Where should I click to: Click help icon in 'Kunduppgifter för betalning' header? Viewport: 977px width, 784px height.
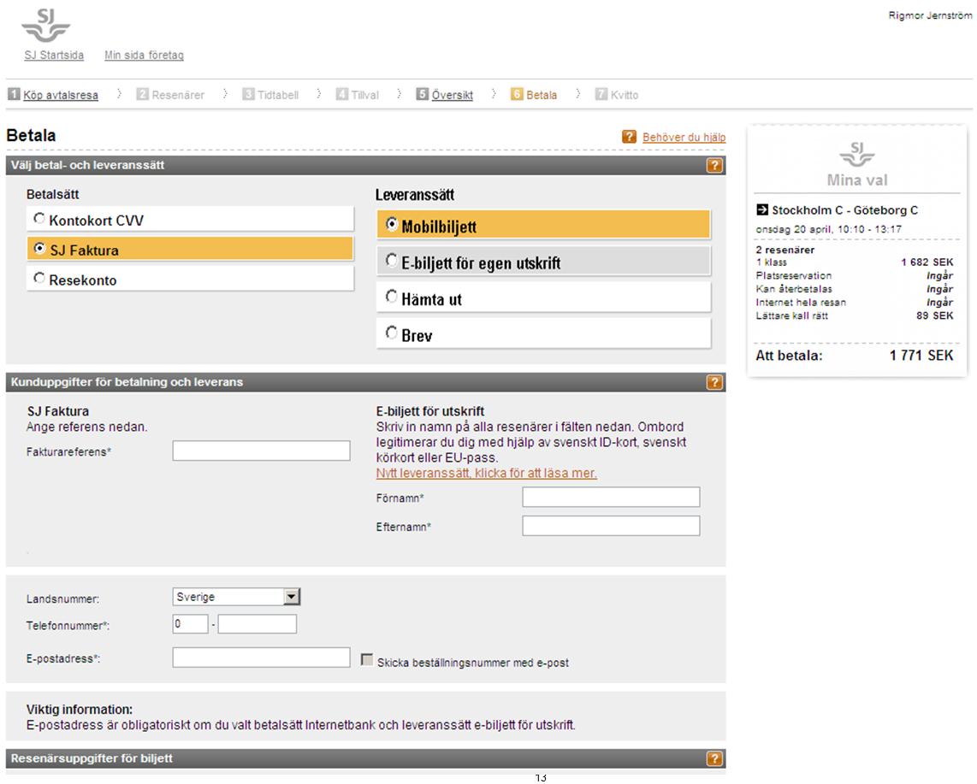pos(714,382)
